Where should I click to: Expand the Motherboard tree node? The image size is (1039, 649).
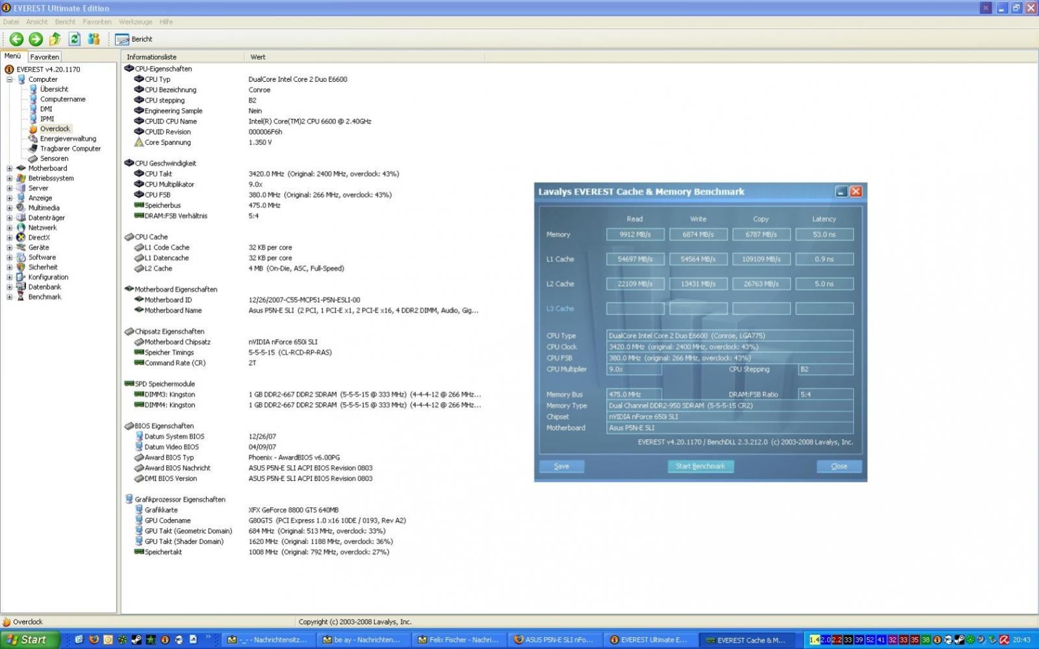(x=9, y=168)
